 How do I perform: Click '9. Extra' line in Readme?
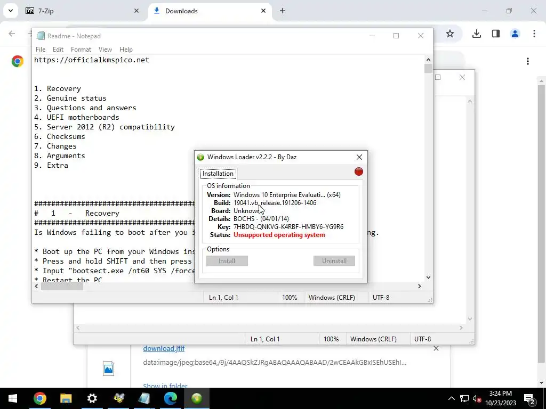pos(51,165)
